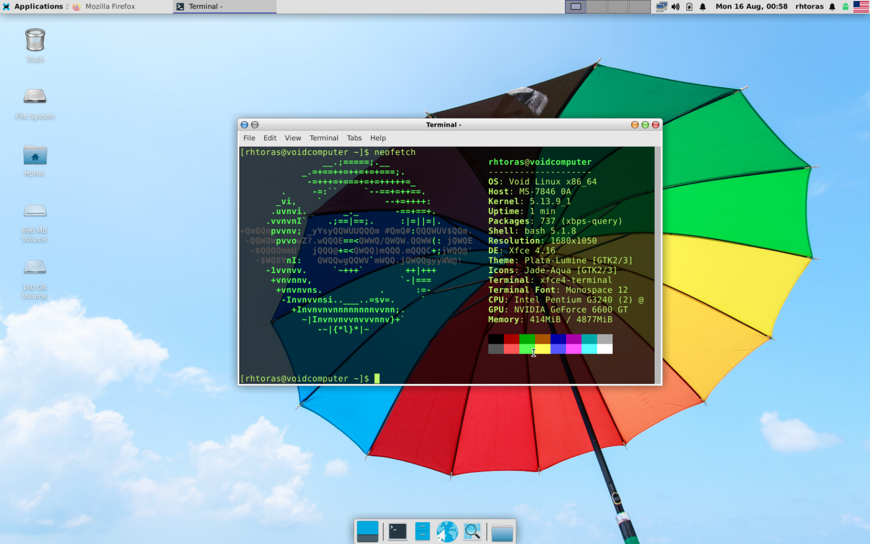Select the 160 GB Volume desktop icon

(35, 279)
